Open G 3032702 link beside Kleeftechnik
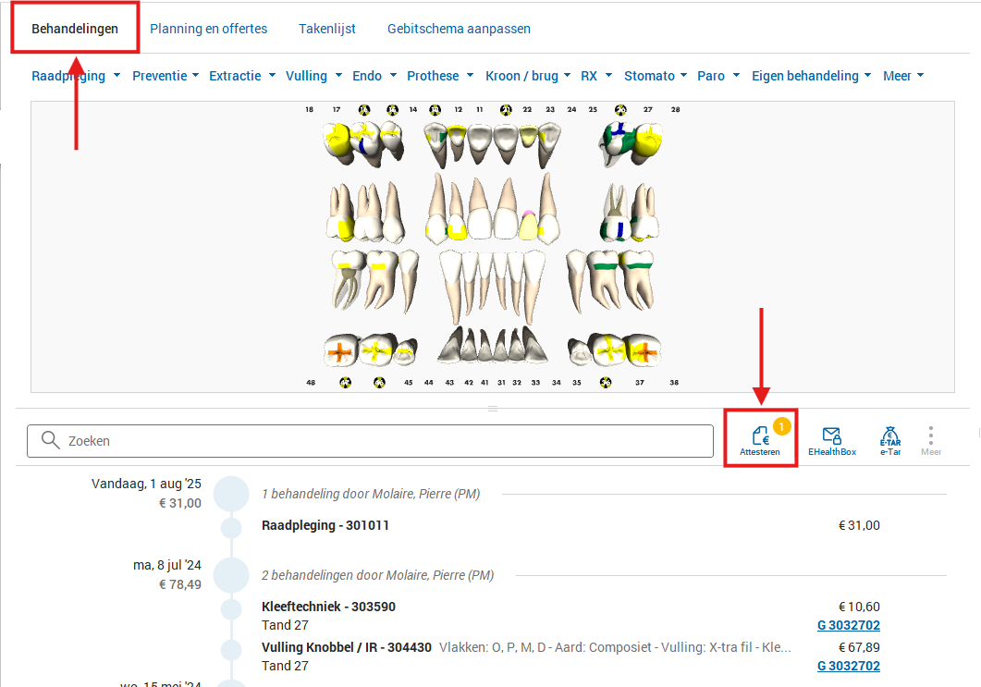This screenshot has width=981, height=687. click(x=848, y=625)
